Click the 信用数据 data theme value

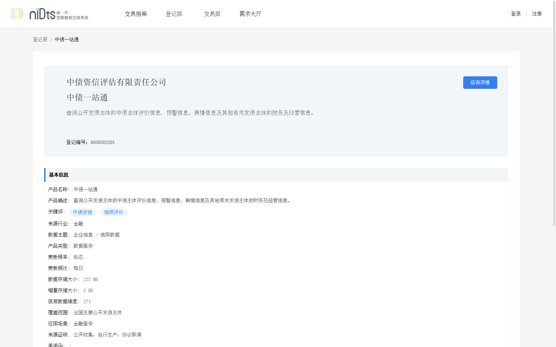pyautogui.click(x=110, y=235)
